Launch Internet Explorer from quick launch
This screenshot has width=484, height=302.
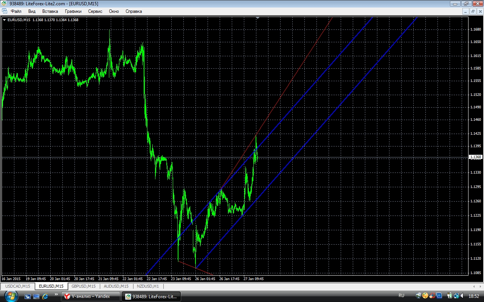tap(45, 296)
